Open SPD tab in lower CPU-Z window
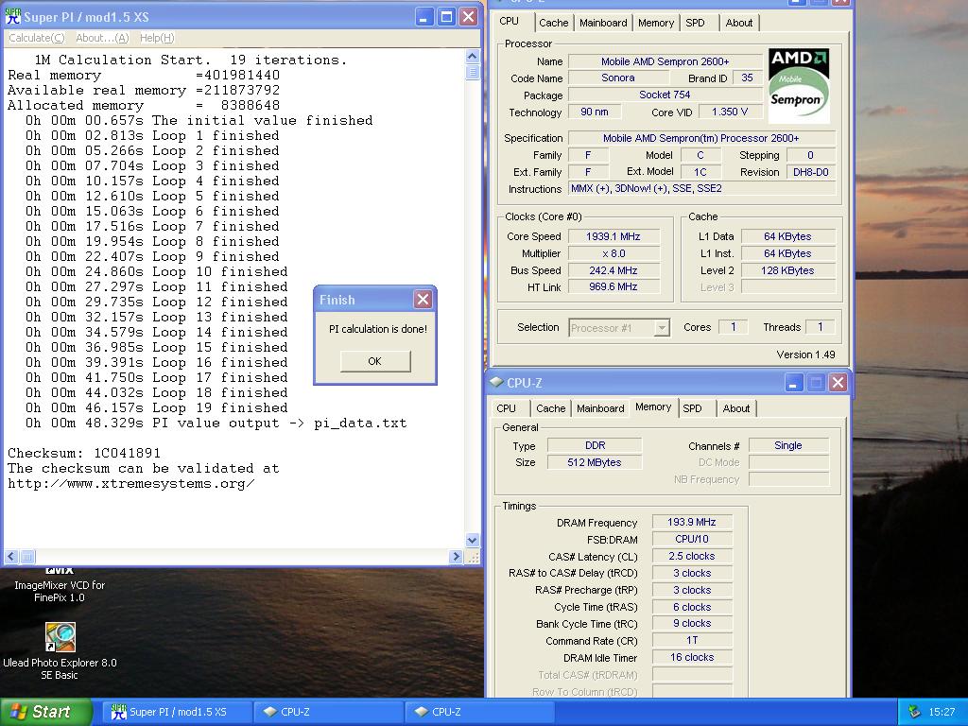The height and width of the screenshot is (726, 968). click(x=693, y=408)
